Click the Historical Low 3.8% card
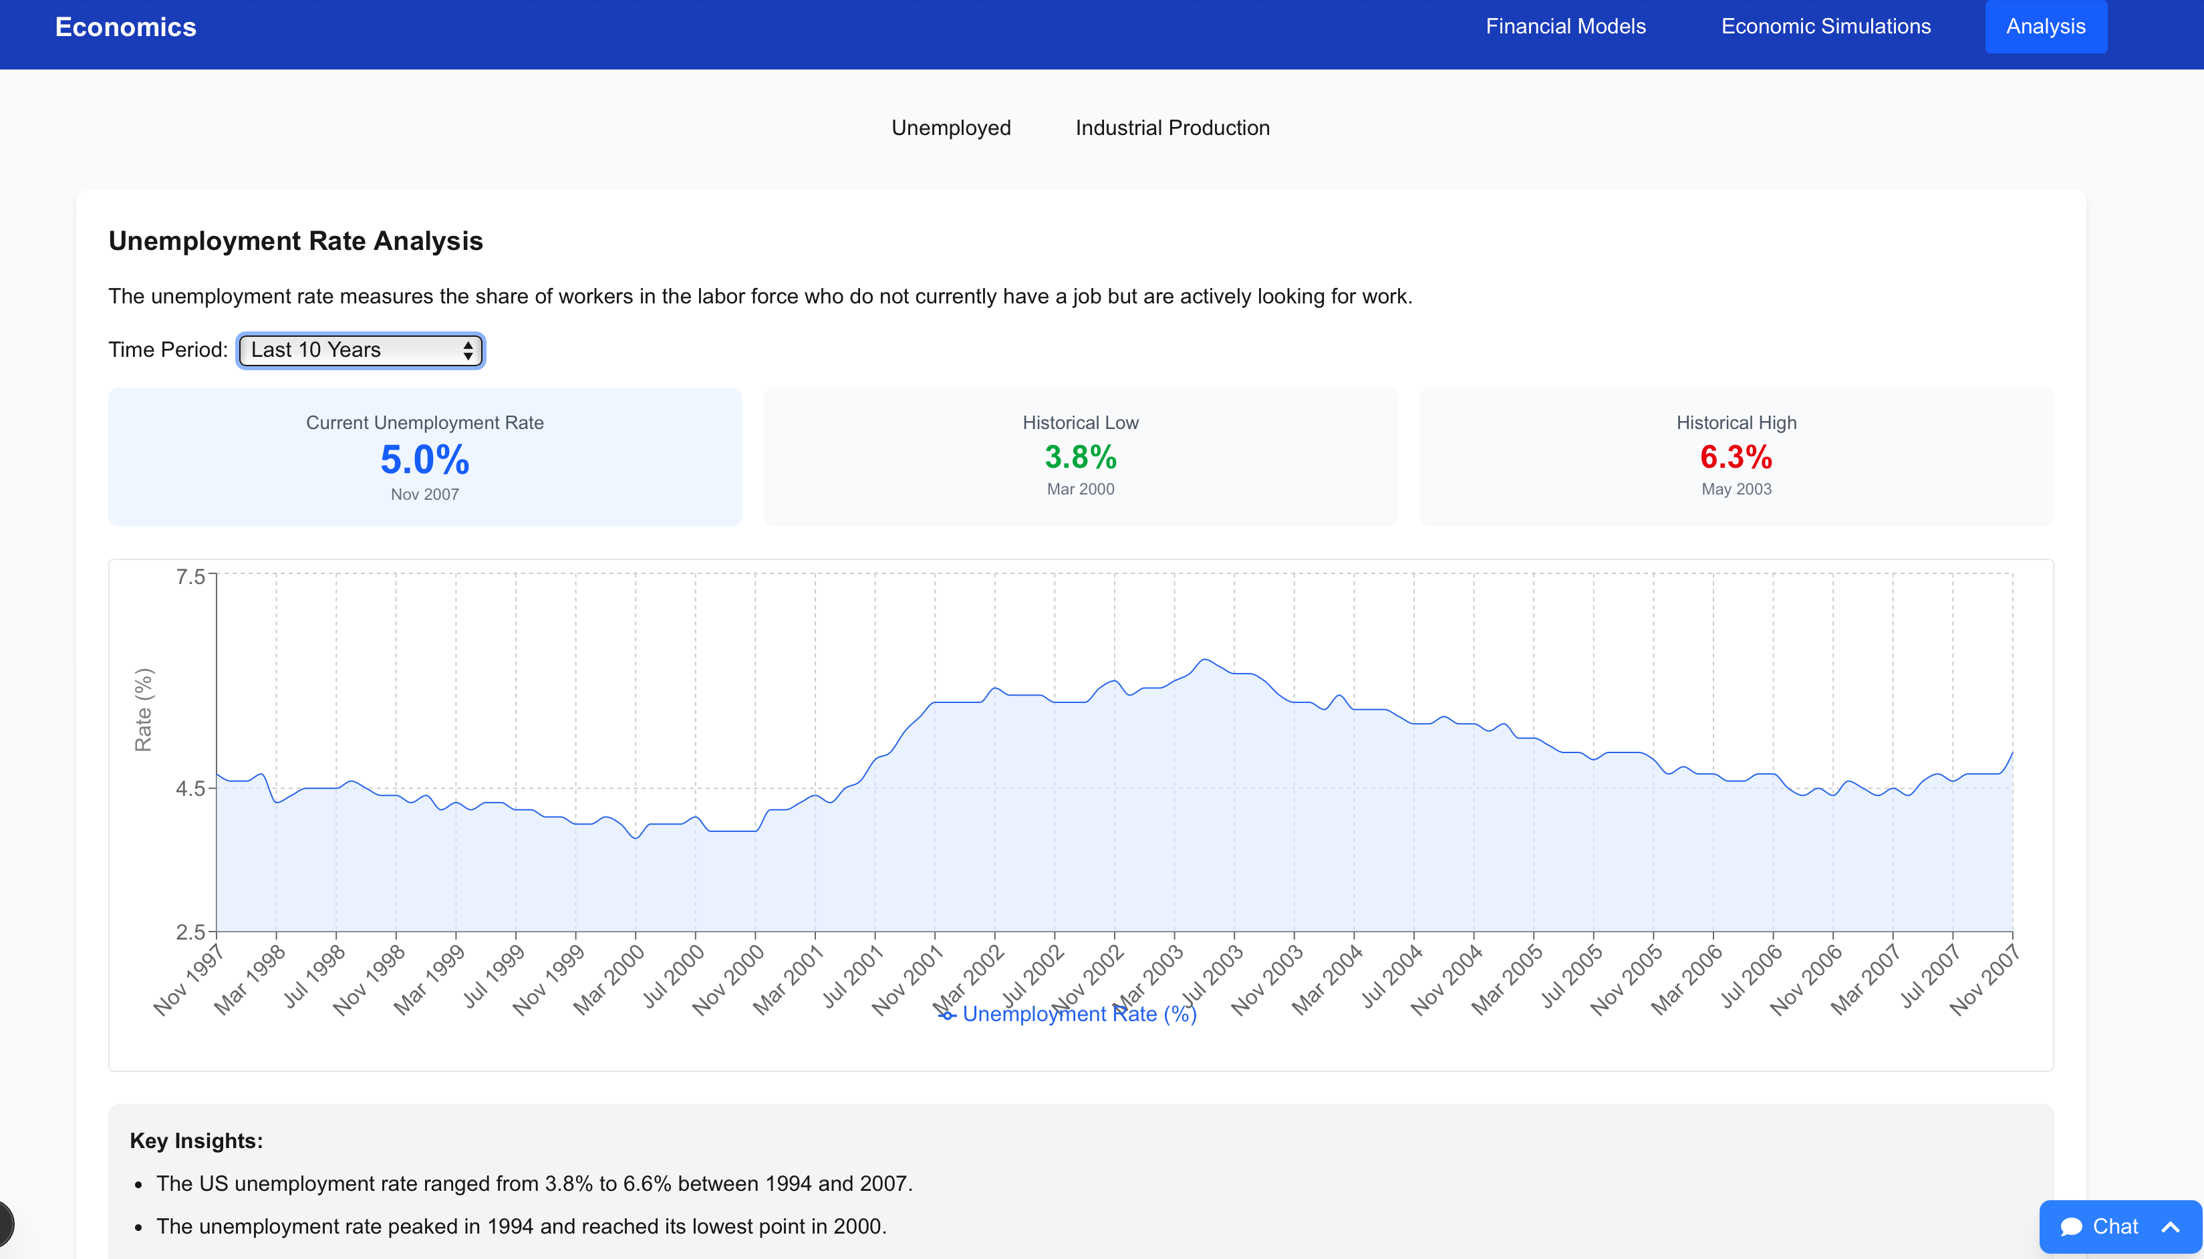The height and width of the screenshot is (1259, 2204). click(1080, 456)
